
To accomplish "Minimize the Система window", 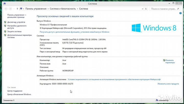I will [169, 3].
